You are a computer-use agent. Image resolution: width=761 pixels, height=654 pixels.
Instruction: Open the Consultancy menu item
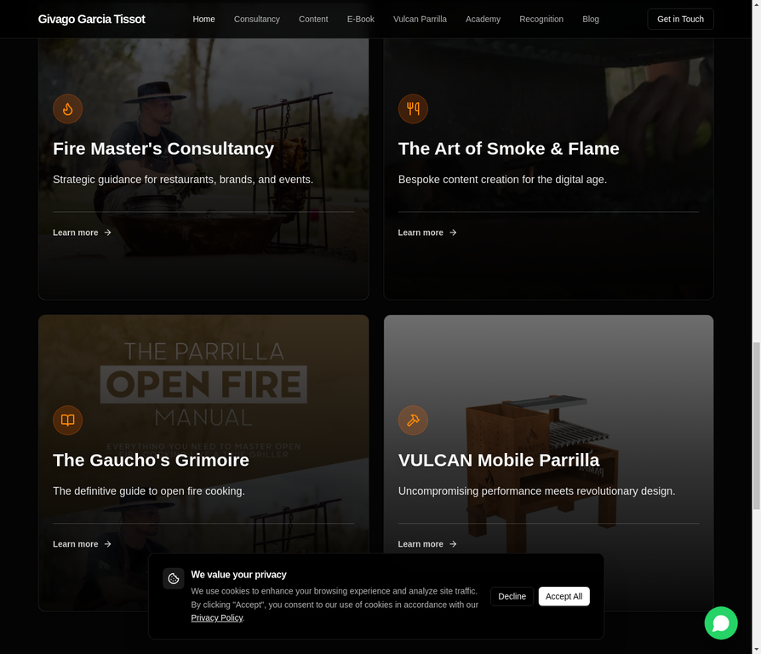click(256, 19)
